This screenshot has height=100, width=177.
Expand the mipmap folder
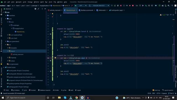(x=8, y=57)
